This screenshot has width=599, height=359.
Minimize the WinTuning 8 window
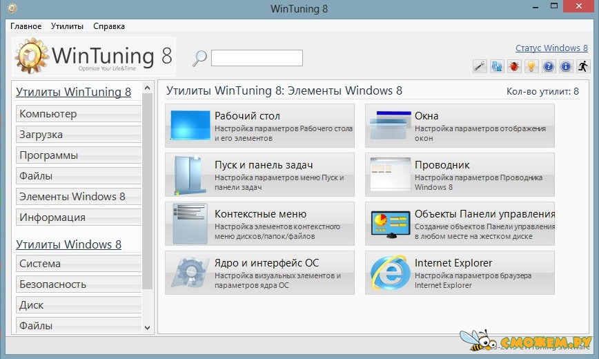tap(536, 7)
